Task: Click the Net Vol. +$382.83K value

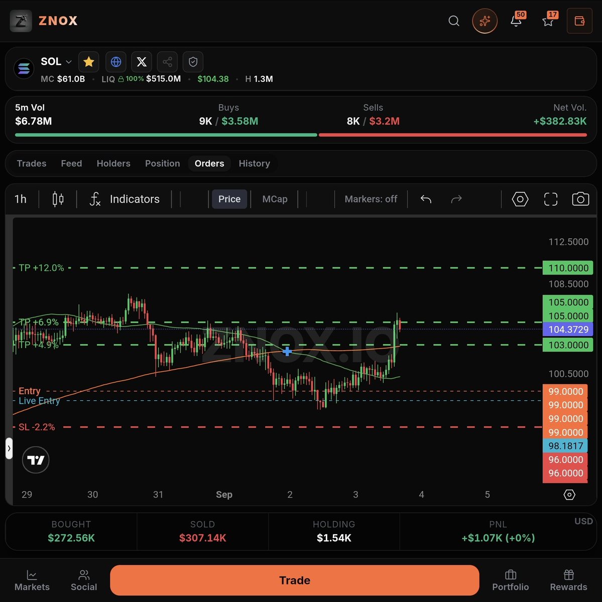Action: (x=560, y=121)
